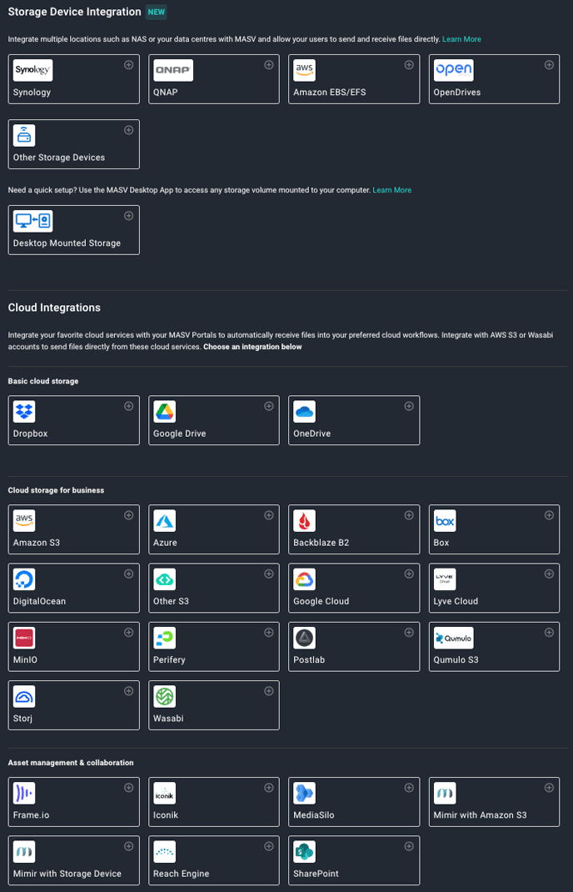
Task: Click plus icon on Backblaze B2 card
Action: (409, 515)
